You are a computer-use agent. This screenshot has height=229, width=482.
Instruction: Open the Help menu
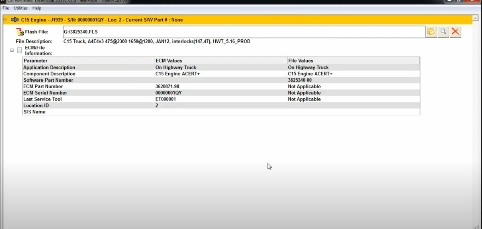pos(37,8)
